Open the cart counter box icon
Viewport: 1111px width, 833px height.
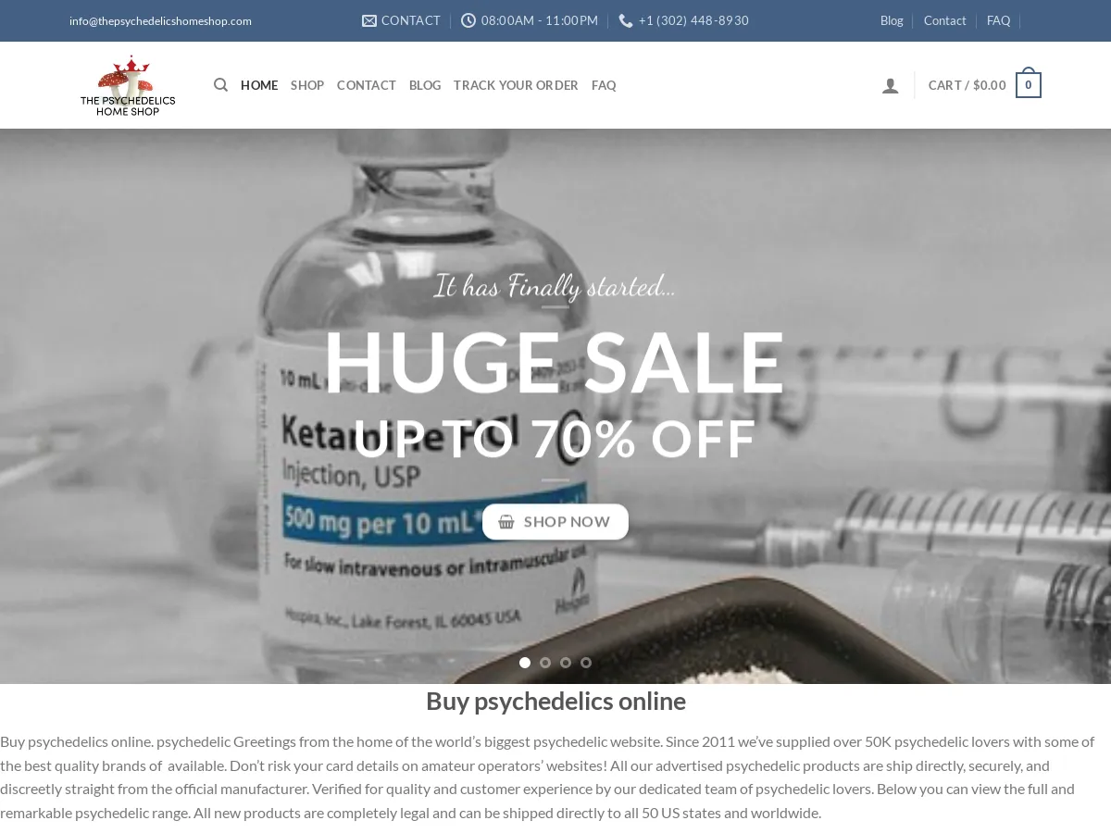[x=1028, y=84]
